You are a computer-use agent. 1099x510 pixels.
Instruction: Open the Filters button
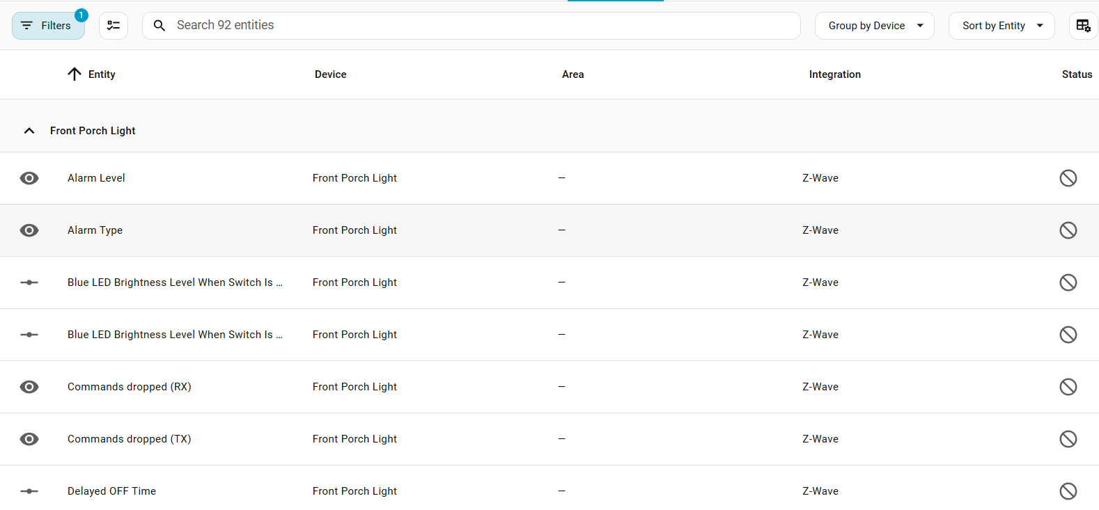tap(48, 26)
